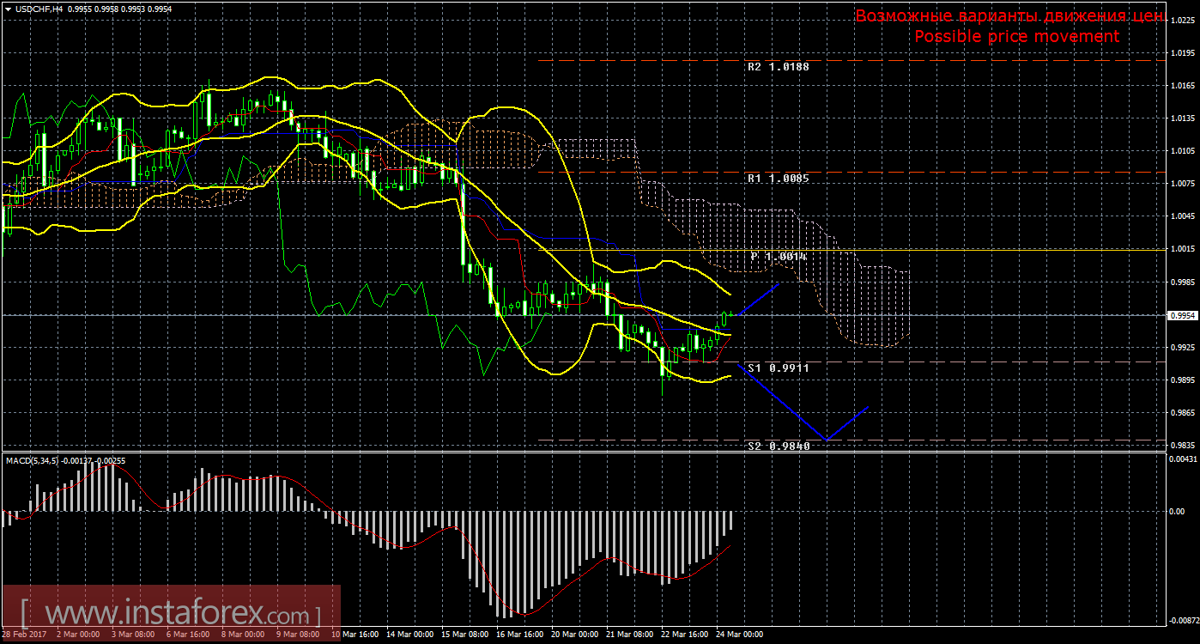The width and height of the screenshot is (1200, 644).
Task: Click the 1.0165 price scale value
Action: (1182, 85)
